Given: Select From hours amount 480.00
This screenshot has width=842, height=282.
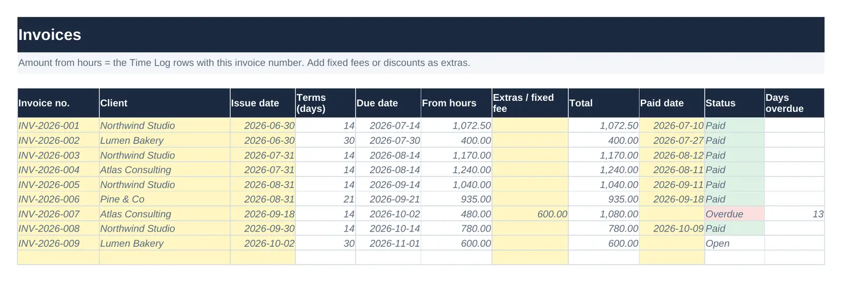Looking at the screenshot, I should pos(456,214).
